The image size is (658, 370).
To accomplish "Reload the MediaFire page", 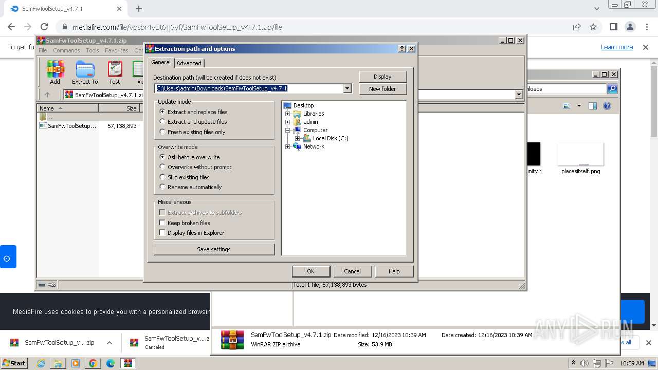I will pyautogui.click(x=44, y=27).
